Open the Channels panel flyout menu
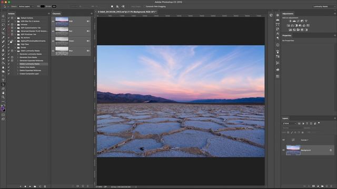The image size is (337, 189). (x=92, y=14)
